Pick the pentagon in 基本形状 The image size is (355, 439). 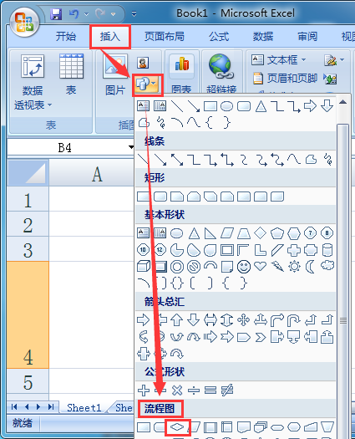point(277,233)
